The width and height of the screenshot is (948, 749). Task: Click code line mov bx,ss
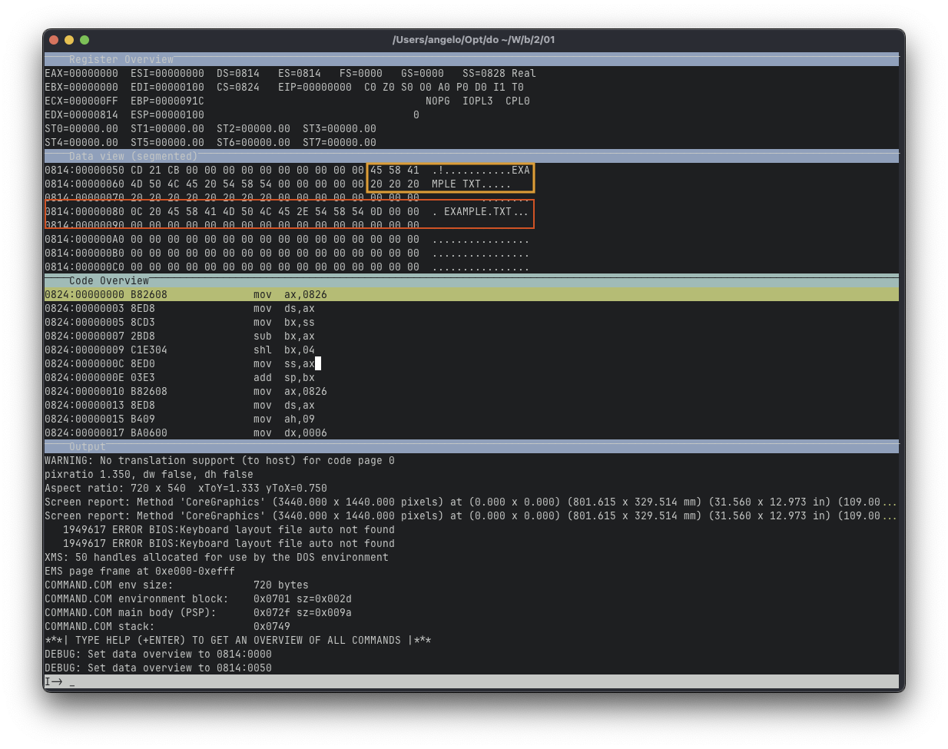pos(284,322)
